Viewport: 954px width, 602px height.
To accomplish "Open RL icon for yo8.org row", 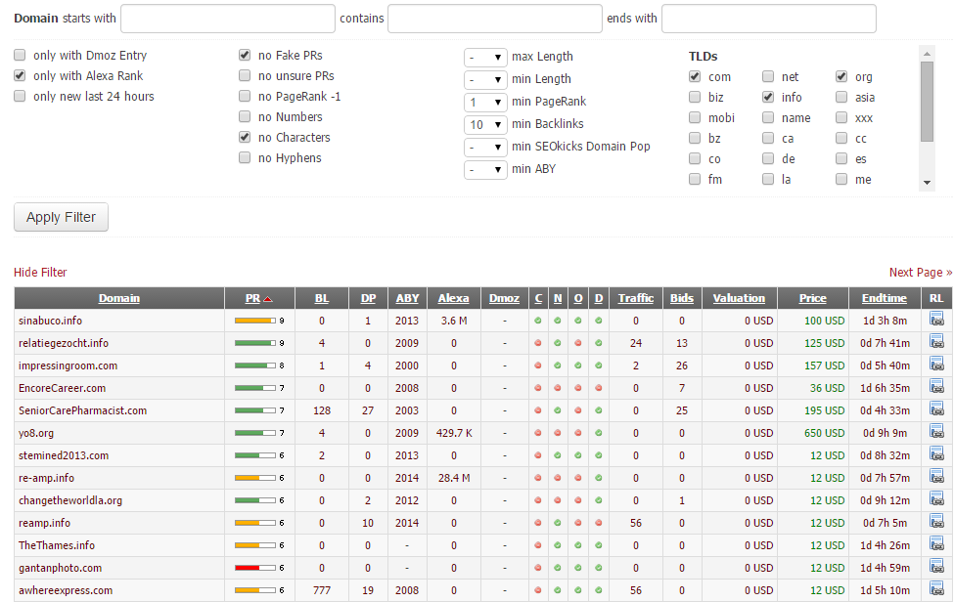I will 936,431.
